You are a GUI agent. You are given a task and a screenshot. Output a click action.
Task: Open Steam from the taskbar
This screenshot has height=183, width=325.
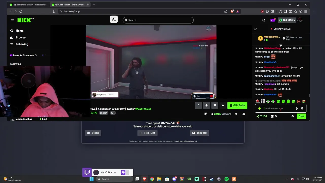(x=211, y=179)
